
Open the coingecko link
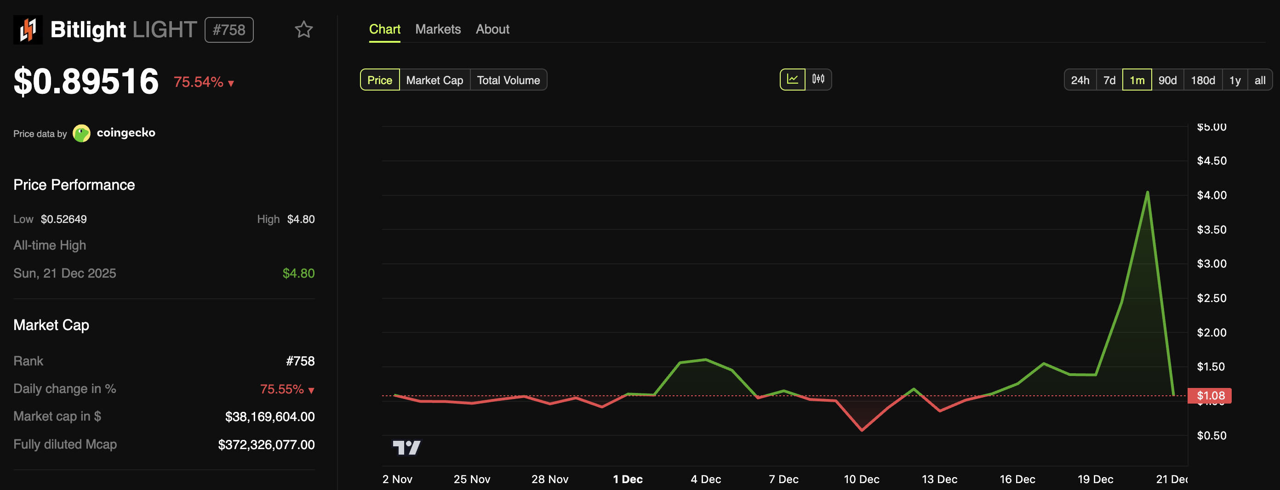tap(126, 133)
